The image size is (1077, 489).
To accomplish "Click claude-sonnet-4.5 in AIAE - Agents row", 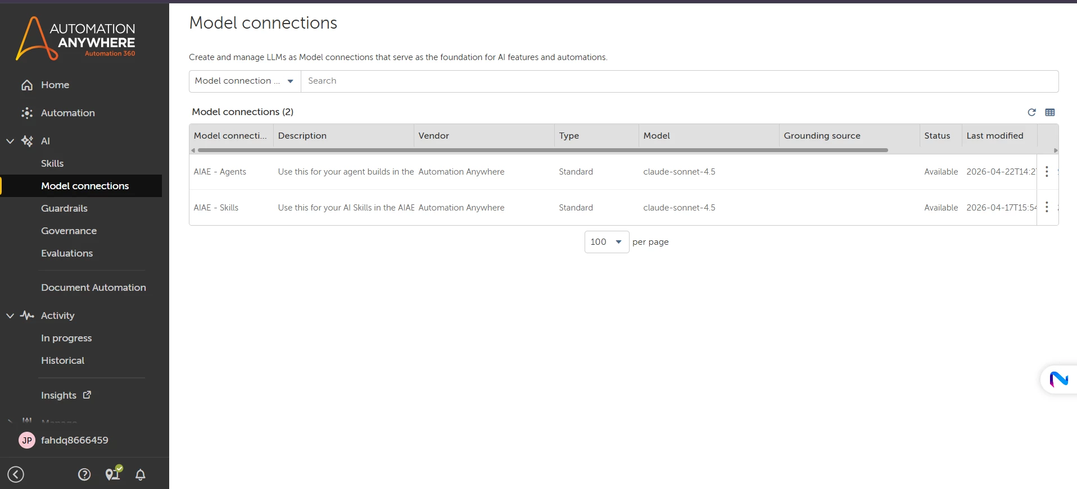I will tap(679, 172).
